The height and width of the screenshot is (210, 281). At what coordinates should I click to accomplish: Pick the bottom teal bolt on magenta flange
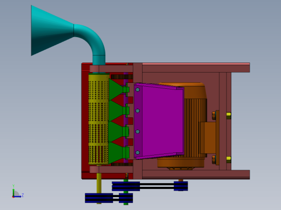pos(138,152)
